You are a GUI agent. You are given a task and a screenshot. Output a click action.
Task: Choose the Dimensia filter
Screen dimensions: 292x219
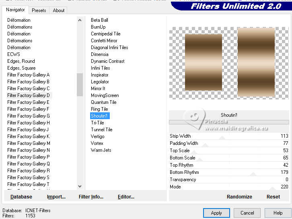point(100,54)
